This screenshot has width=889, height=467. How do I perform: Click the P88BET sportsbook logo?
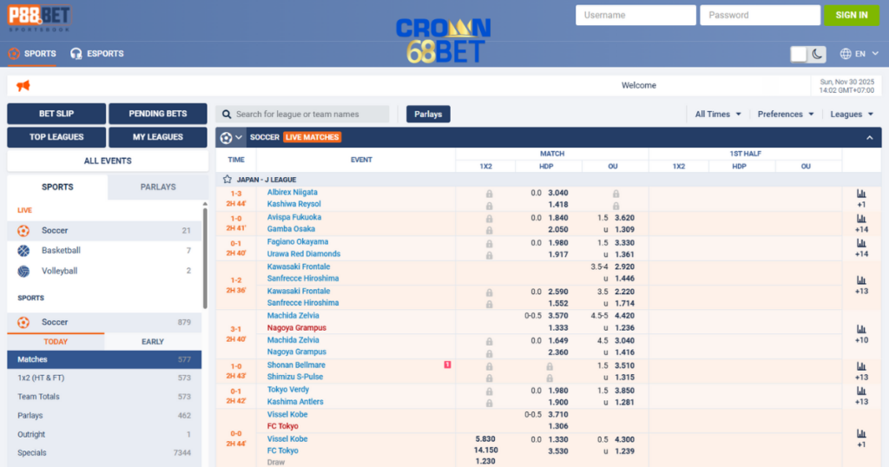tap(39, 18)
